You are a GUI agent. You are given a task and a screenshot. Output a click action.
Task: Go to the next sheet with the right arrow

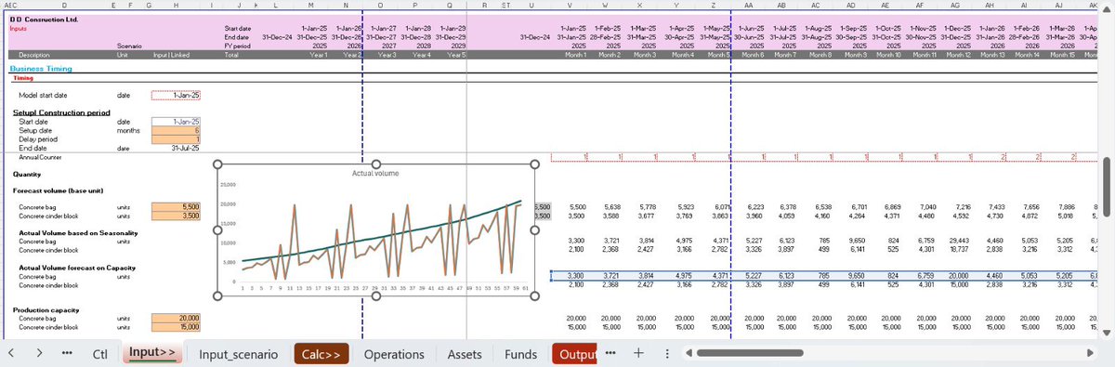click(38, 354)
